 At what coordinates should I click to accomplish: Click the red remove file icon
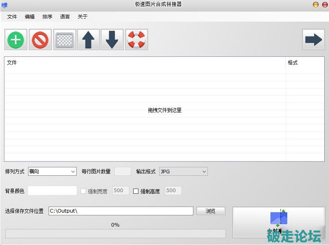[x=40, y=40]
